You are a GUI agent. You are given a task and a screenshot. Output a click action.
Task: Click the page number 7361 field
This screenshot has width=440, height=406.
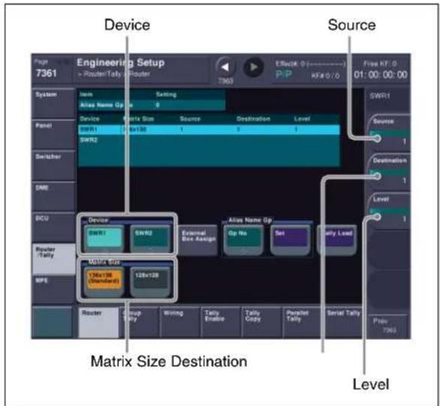pyautogui.click(x=47, y=73)
